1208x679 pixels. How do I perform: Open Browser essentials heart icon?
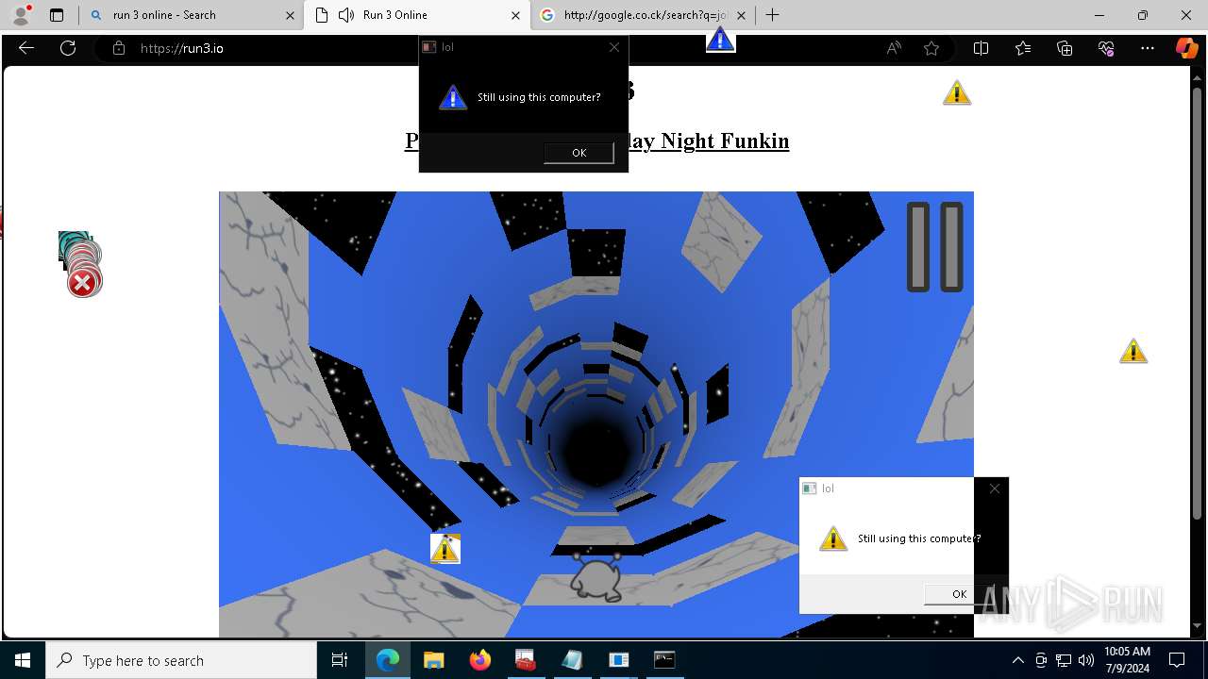tap(1106, 48)
